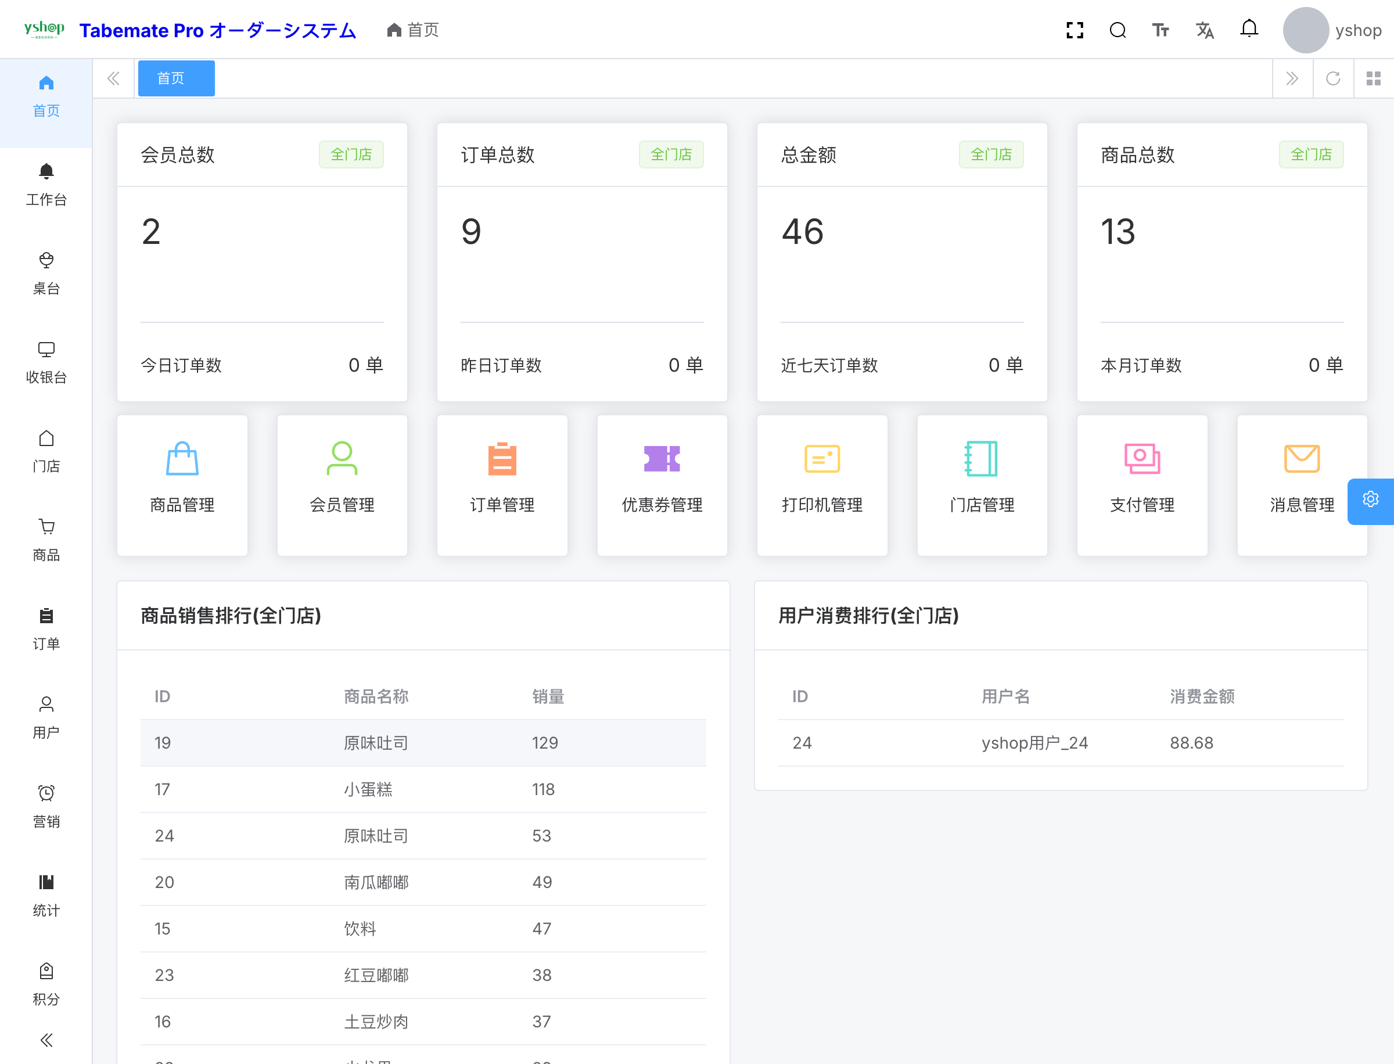Screen dimensions: 1394x1064
Task: Click the font size icon
Action: (x=1161, y=30)
